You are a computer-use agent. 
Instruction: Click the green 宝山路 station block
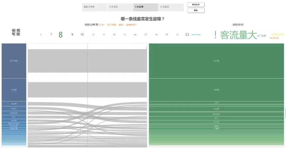[216, 61]
